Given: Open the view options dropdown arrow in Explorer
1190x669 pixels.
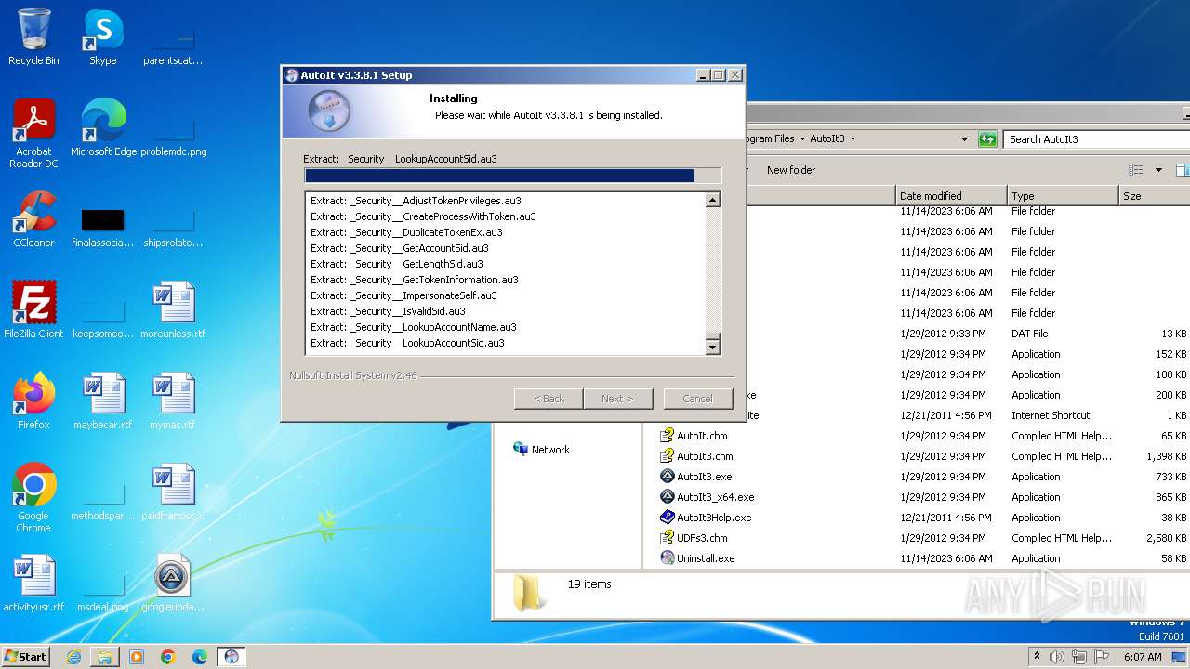Looking at the screenshot, I should click(1158, 170).
